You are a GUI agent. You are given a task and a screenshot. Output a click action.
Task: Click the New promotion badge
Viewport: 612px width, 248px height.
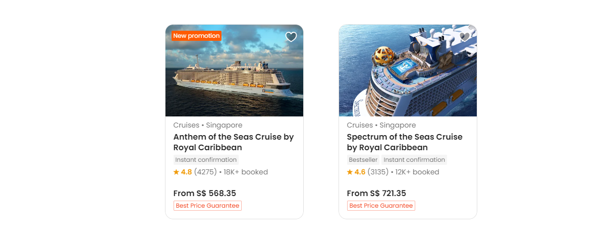pos(196,36)
